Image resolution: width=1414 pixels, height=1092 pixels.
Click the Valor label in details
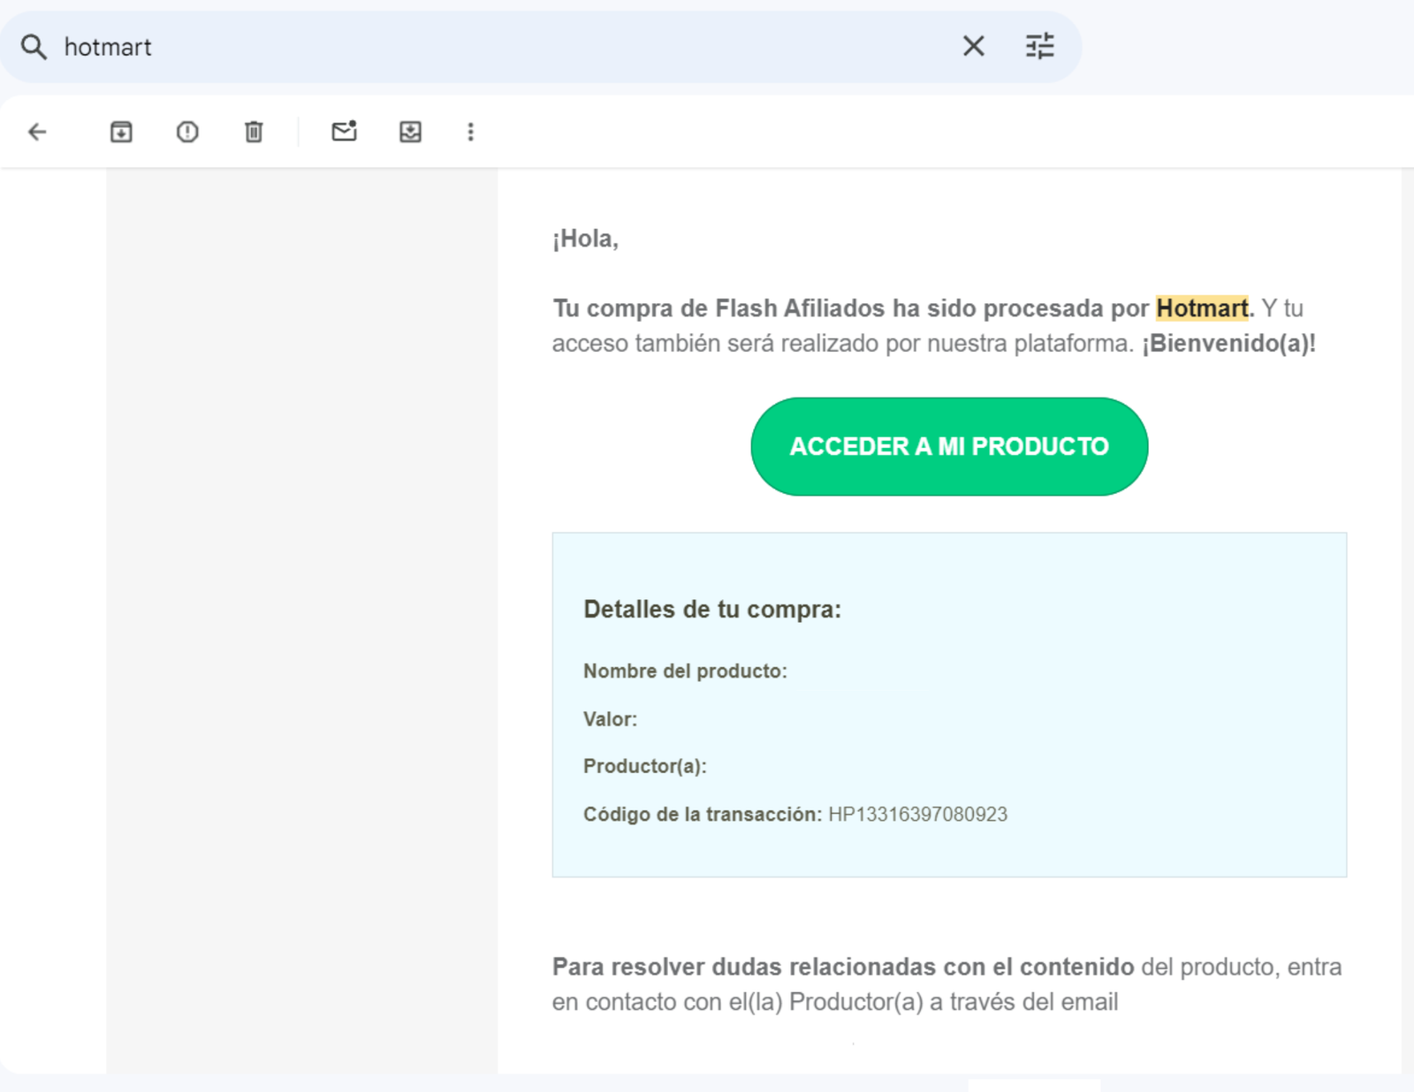click(x=610, y=719)
